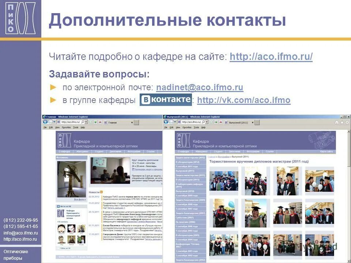Open Favorites menu in Главная window
Screen dimensions: 351x263
click(66, 127)
